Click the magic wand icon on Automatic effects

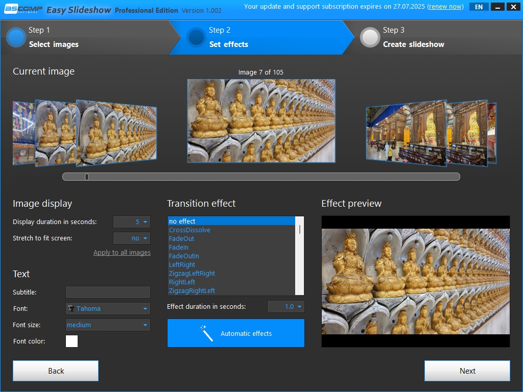[x=206, y=333]
